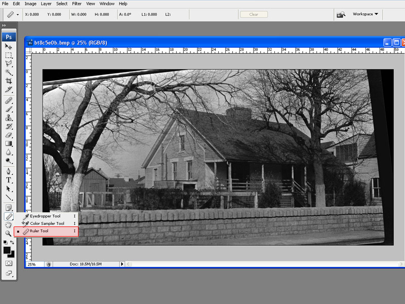Choose Ruler Tool from flyout

pos(46,231)
